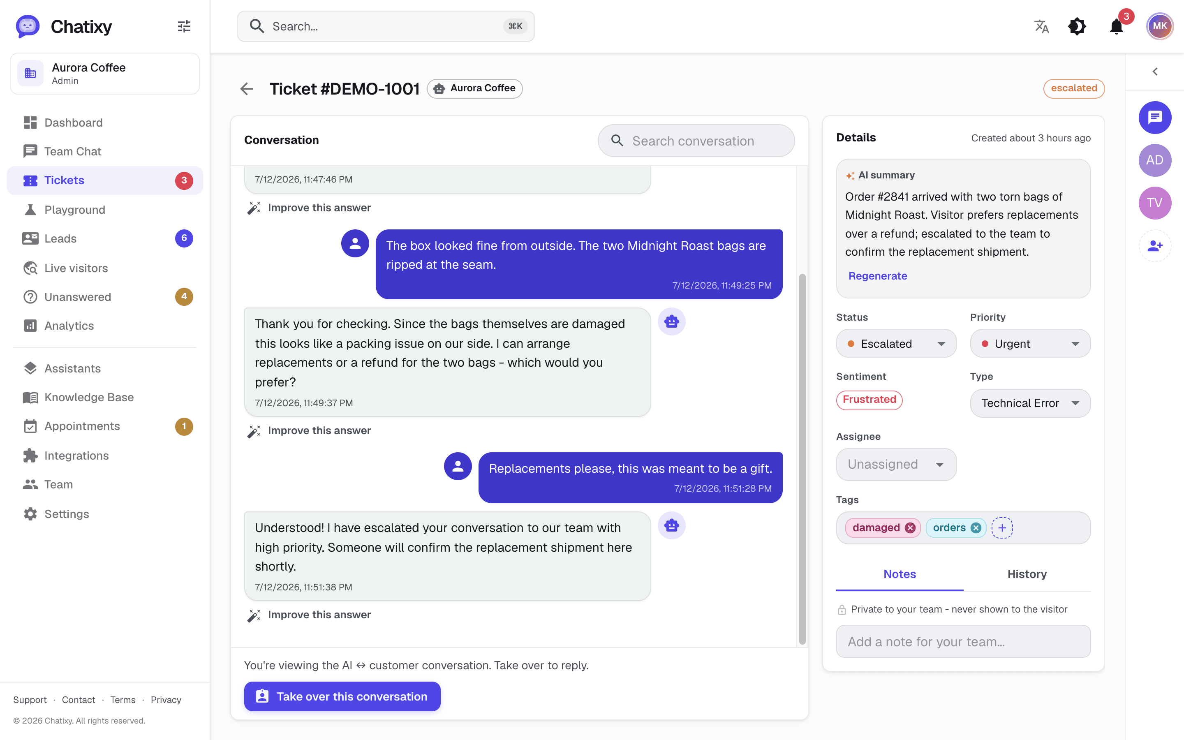This screenshot has width=1184, height=740.
Task: Open the Assignee dropdown showing Unassigned
Action: (896, 464)
